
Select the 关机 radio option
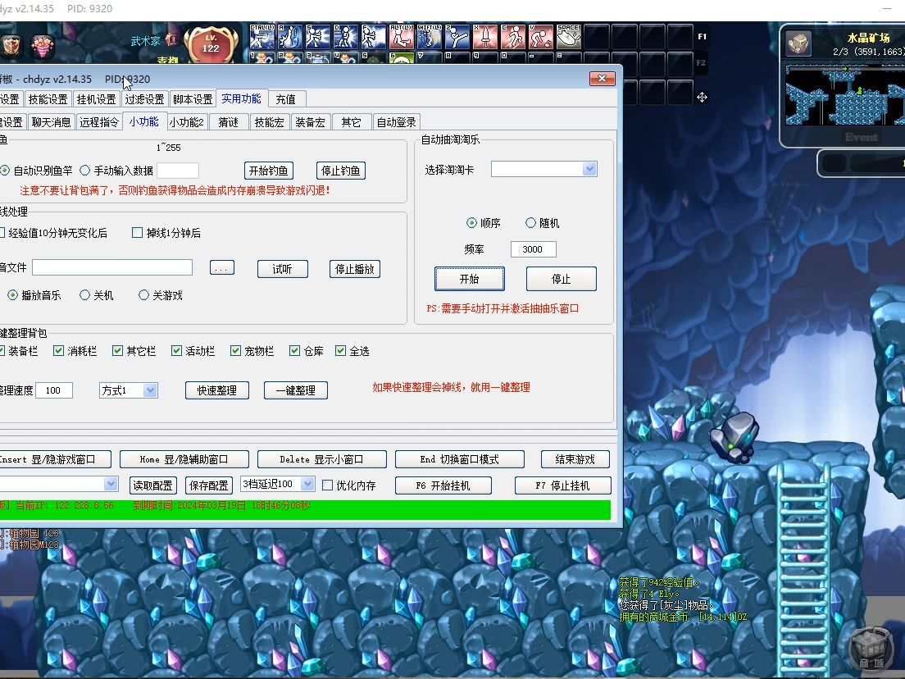tap(85, 295)
